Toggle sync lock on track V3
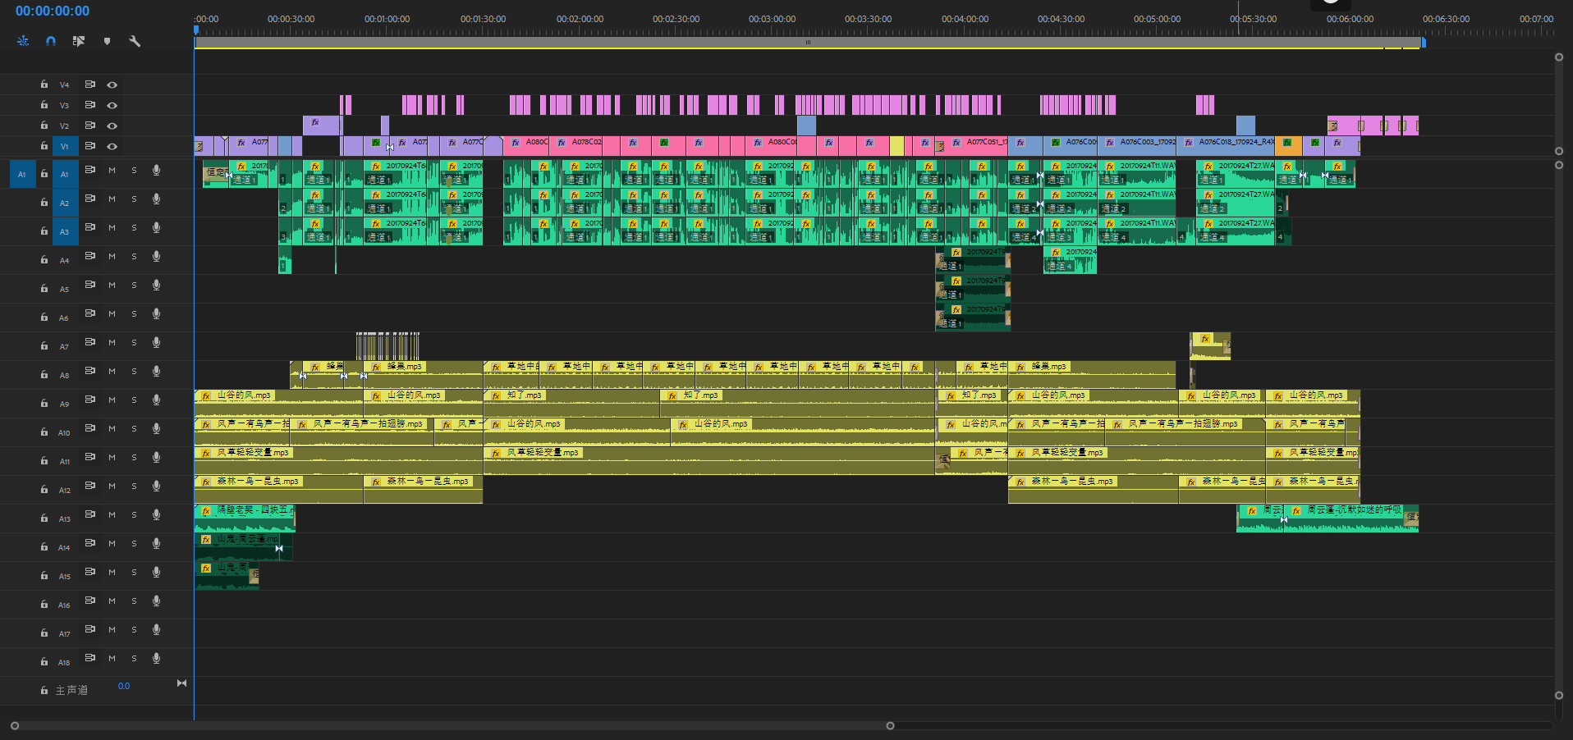This screenshot has width=1573, height=740. click(x=90, y=105)
